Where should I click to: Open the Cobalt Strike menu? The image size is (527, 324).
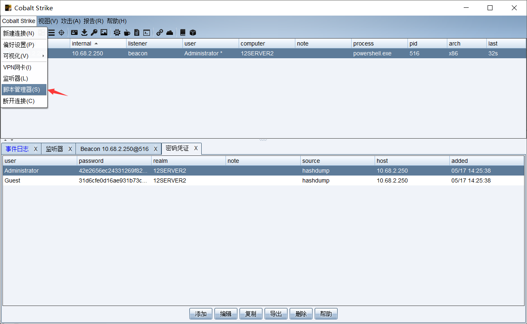point(18,21)
